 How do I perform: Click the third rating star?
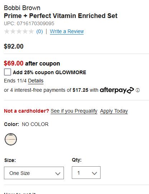tap(19, 31)
